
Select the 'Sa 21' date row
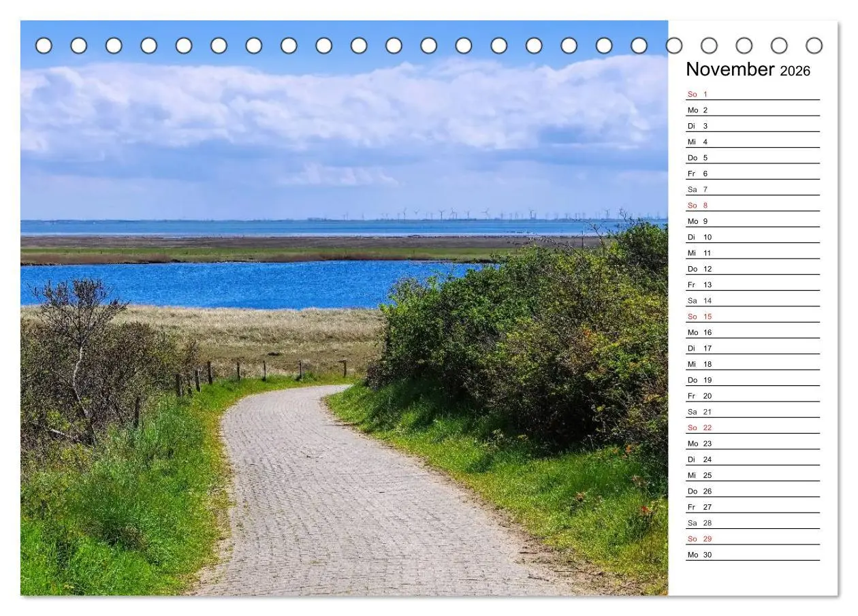pyautogui.click(x=752, y=412)
